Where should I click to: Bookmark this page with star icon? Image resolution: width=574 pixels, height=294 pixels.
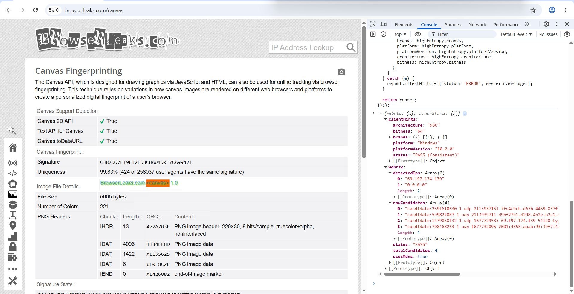(x=533, y=10)
